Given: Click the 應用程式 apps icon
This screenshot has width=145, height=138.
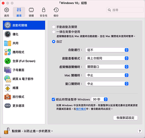Looking at the screenshot, I should [x=8, y=52].
